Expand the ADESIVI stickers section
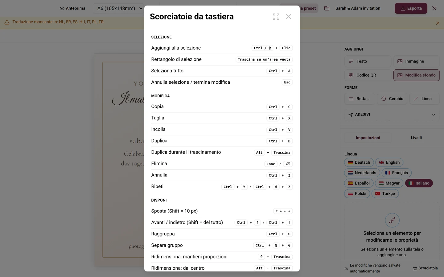 pos(392,114)
